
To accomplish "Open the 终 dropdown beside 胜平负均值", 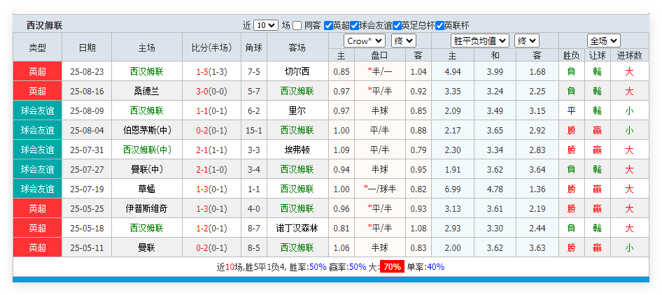I will tap(526, 41).
